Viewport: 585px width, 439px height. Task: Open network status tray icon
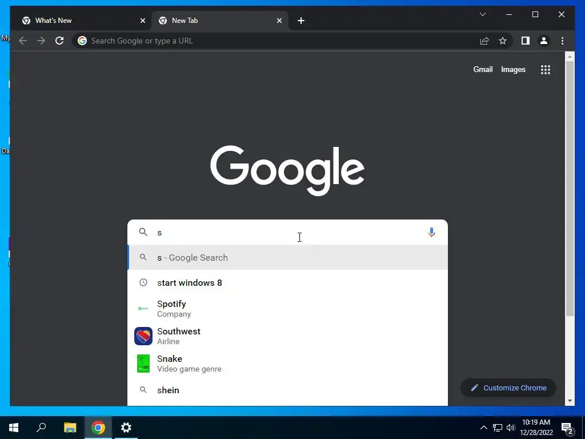[498, 428]
